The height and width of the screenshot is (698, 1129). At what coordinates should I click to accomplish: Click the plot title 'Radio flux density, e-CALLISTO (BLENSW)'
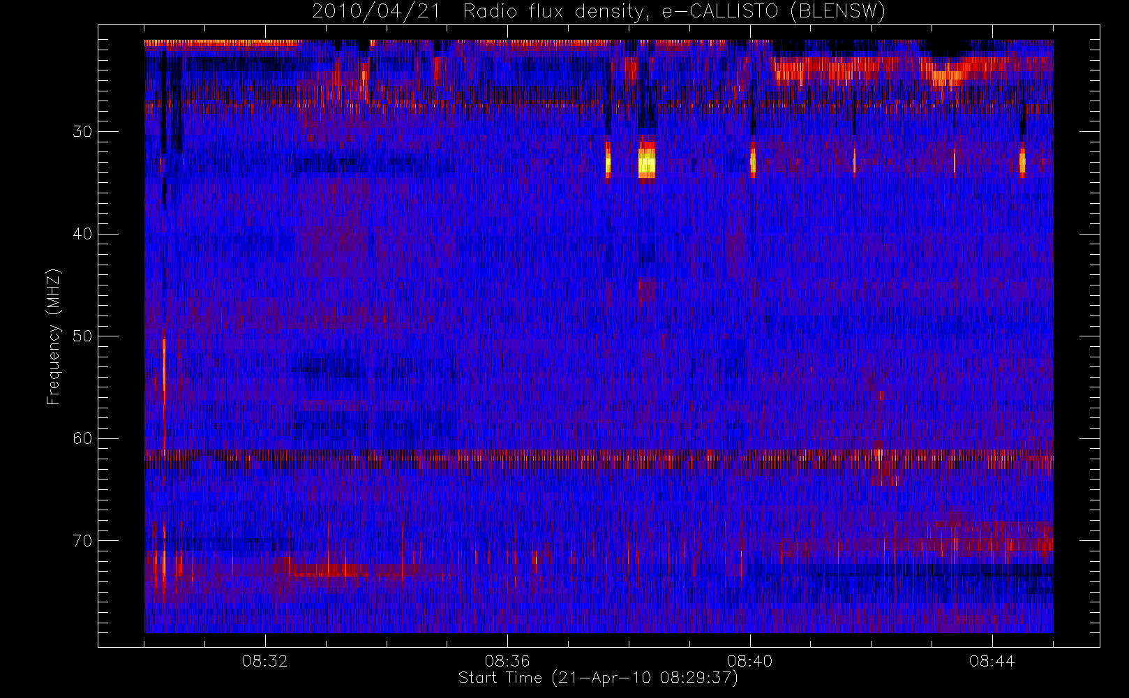tap(674, 12)
